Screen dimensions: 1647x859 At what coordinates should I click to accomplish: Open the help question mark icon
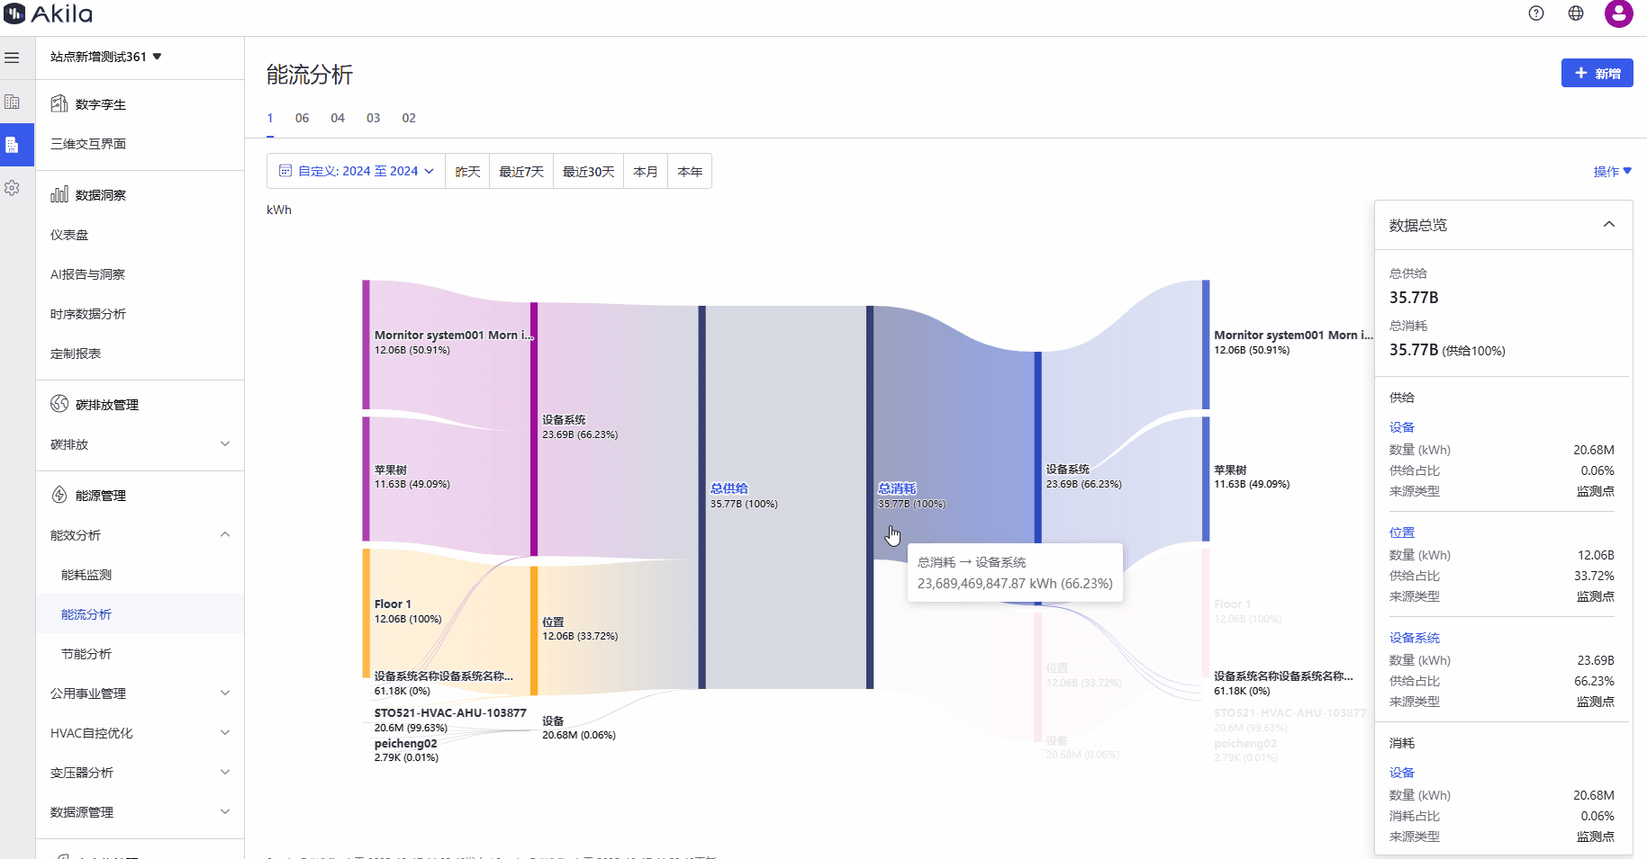(x=1536, y=13)
